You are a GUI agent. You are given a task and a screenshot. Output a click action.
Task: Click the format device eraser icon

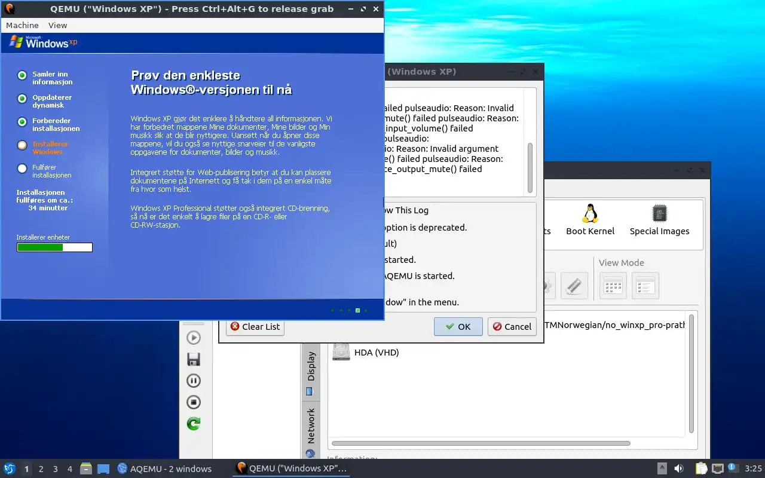point(574,286)
